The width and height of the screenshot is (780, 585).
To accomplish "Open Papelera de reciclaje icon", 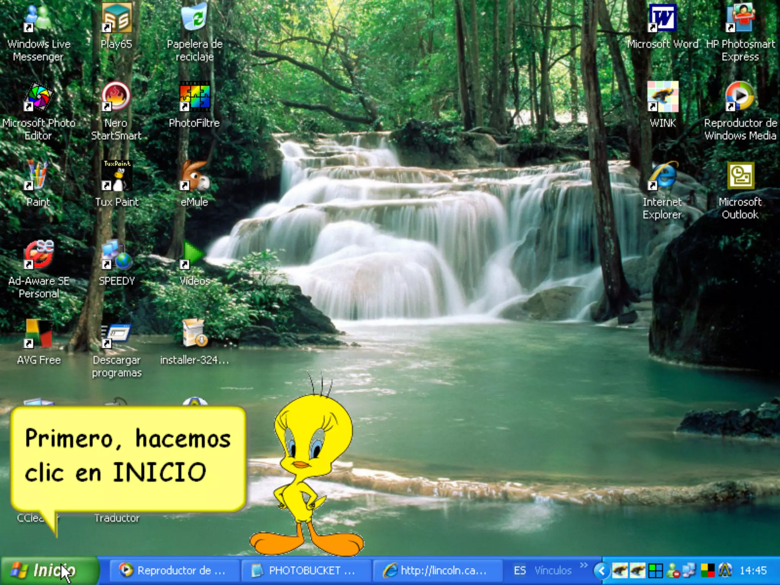I will click(194, 19).
